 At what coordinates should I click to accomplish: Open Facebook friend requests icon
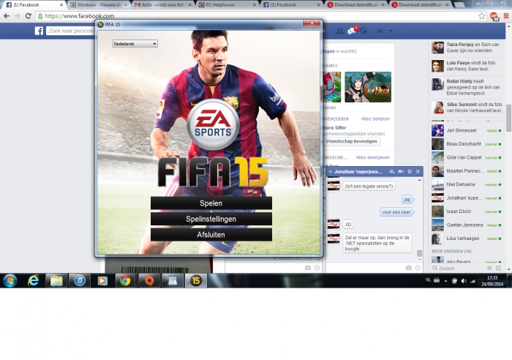point(339,31)
